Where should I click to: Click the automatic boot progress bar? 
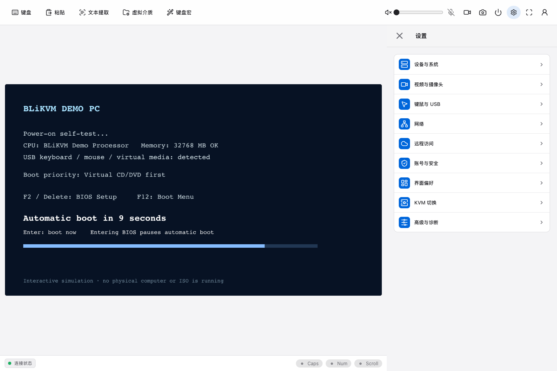click(x=170, y=246)
